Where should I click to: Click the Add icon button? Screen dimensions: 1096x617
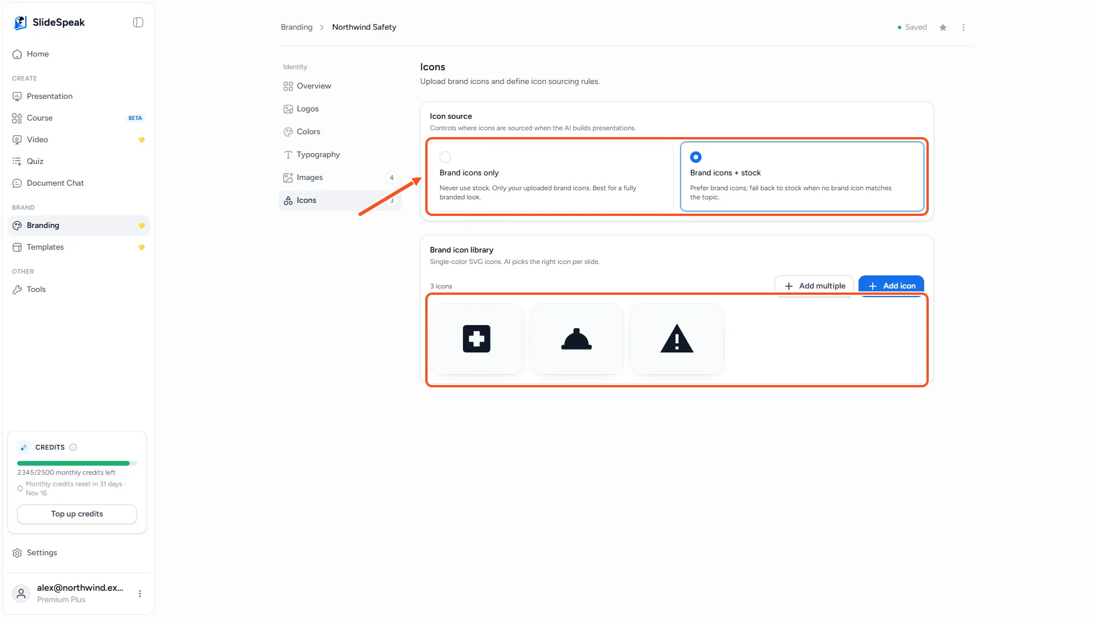tap(891, 286)
